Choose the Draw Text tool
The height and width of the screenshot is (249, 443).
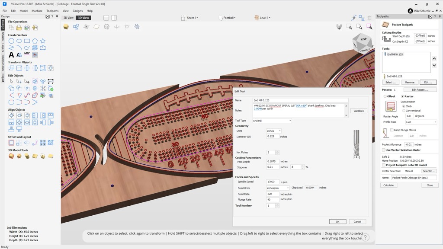coord(12,55)
